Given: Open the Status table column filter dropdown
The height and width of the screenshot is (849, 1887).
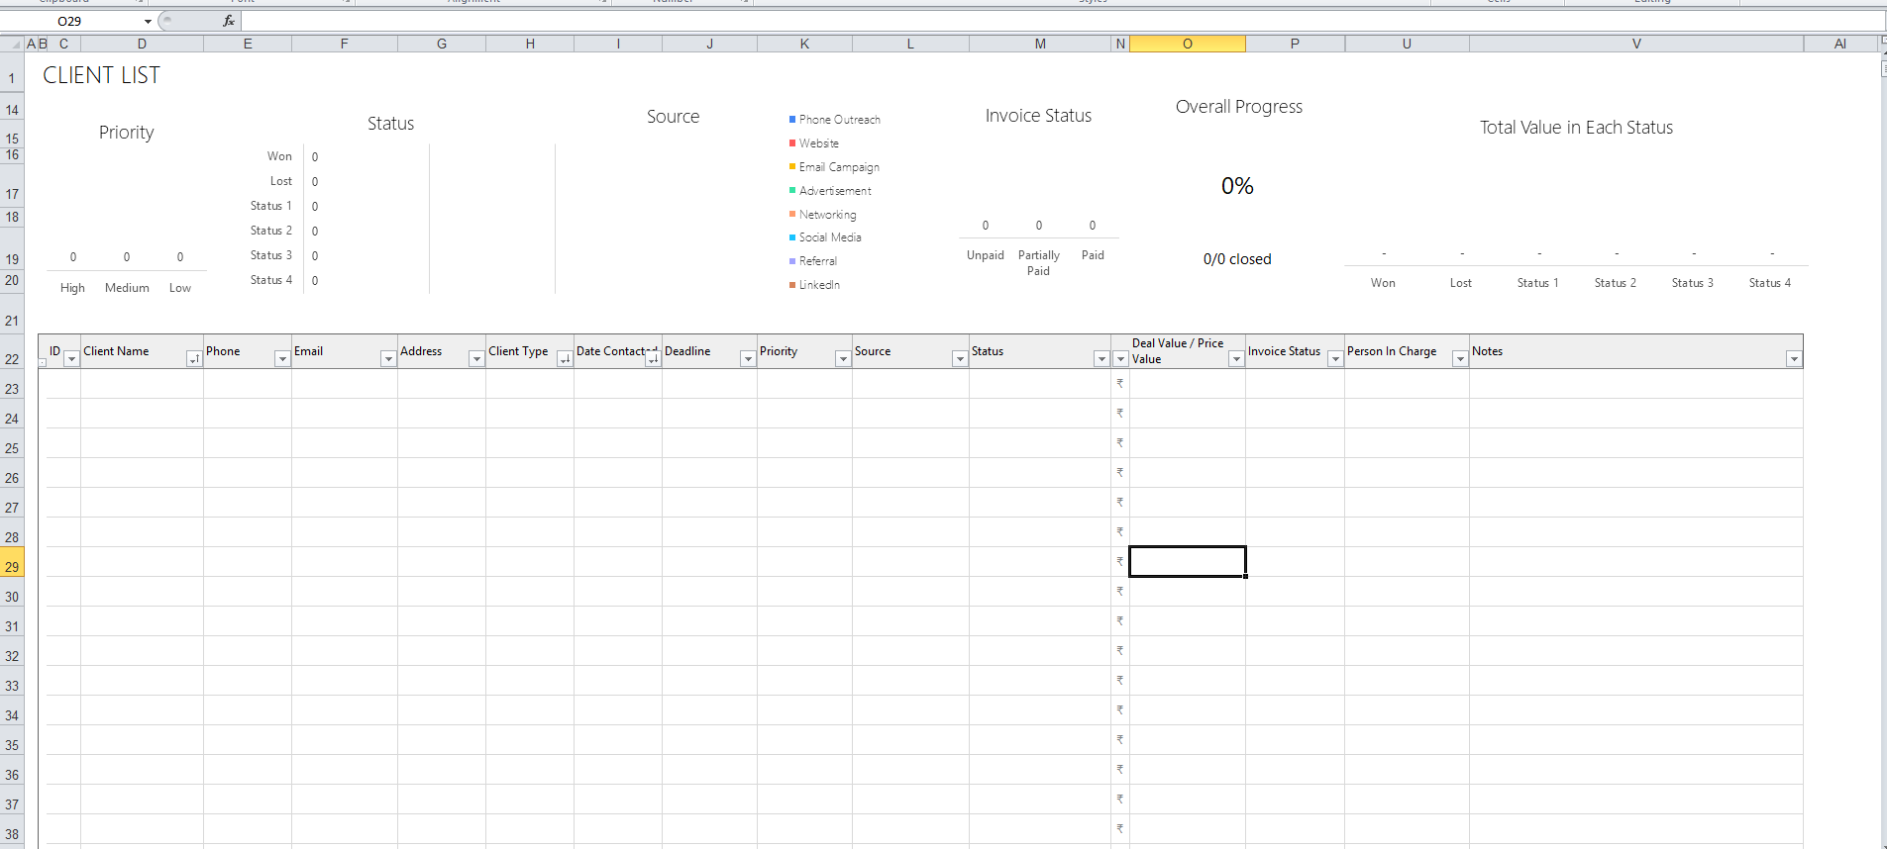Looking at the screenshot, I should click(1101, 359).
